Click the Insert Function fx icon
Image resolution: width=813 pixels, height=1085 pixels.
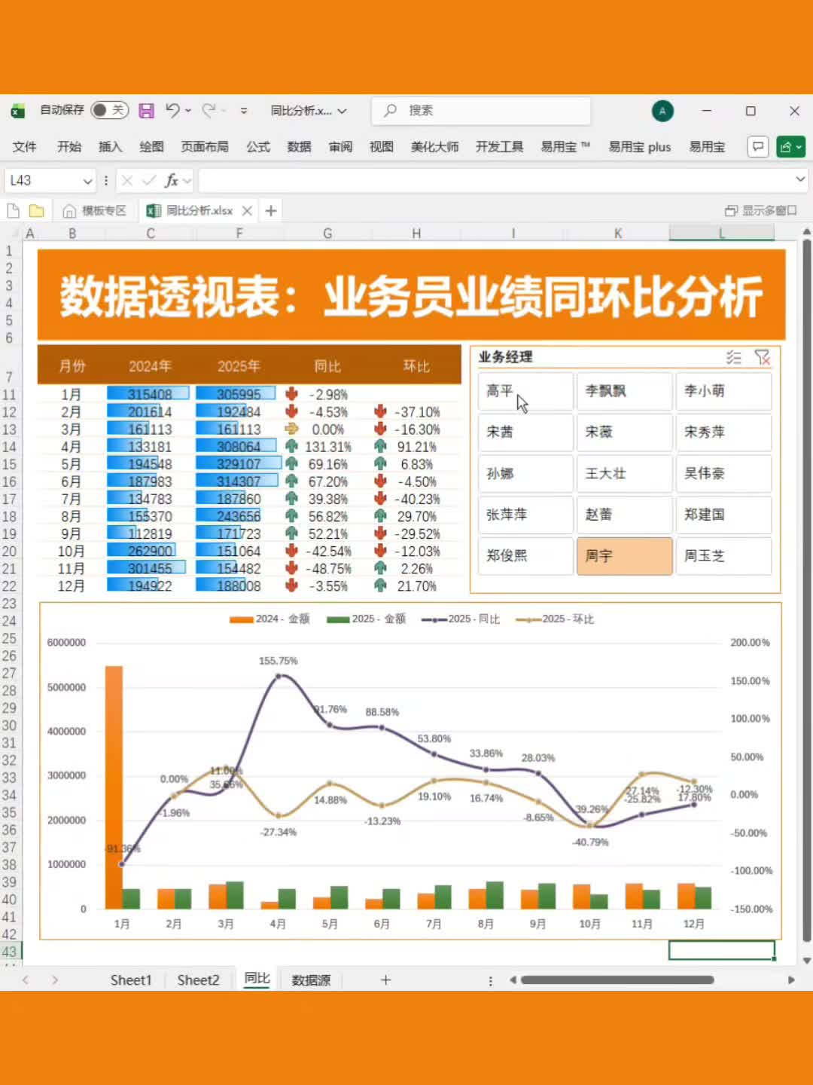pyautogui.click(x=172, y=181)
